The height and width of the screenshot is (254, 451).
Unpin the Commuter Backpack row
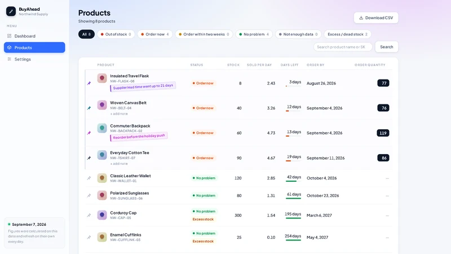point(89,133)
